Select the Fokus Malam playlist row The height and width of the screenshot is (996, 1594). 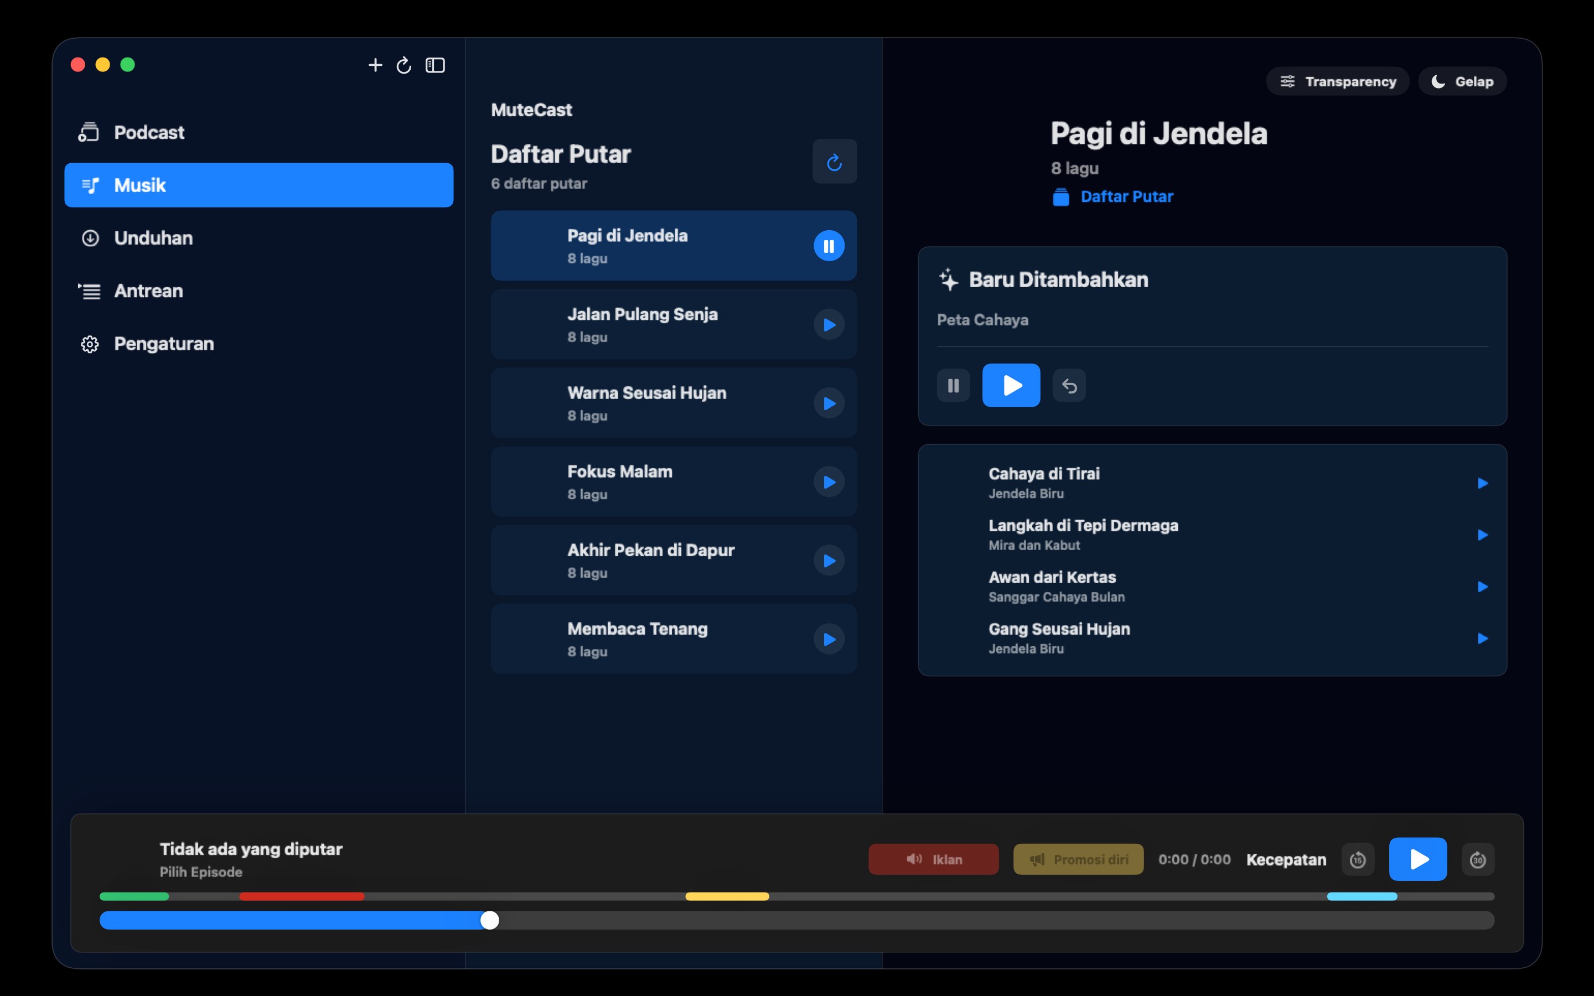(673, 481)
